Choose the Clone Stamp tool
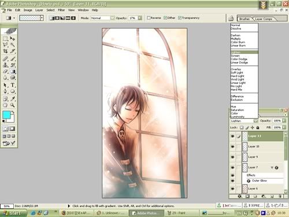 click(x=5, y=65)
